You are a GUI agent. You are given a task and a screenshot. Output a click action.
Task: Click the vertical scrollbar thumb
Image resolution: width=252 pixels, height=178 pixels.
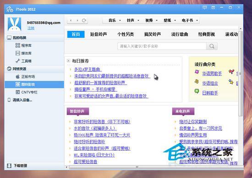pyautogui.click(x=240, y=74)
